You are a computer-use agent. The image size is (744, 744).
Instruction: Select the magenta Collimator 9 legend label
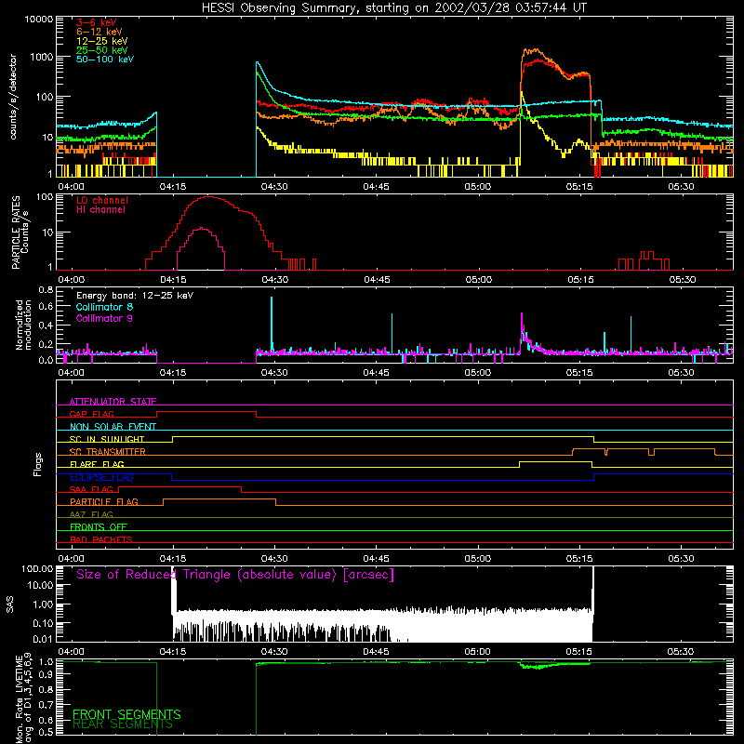tap(104, 318)
